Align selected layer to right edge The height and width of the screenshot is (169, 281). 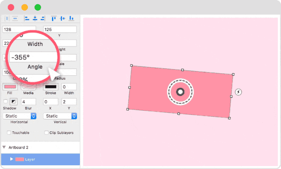[43, 18]
